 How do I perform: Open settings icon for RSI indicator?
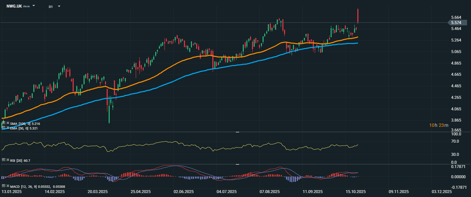3,160
